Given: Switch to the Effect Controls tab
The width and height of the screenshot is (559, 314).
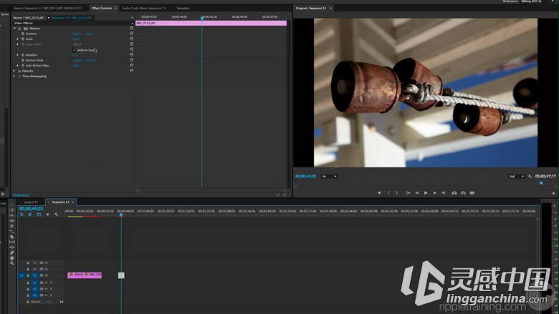Looking at the screenshot, I should (x=102, y=8).
